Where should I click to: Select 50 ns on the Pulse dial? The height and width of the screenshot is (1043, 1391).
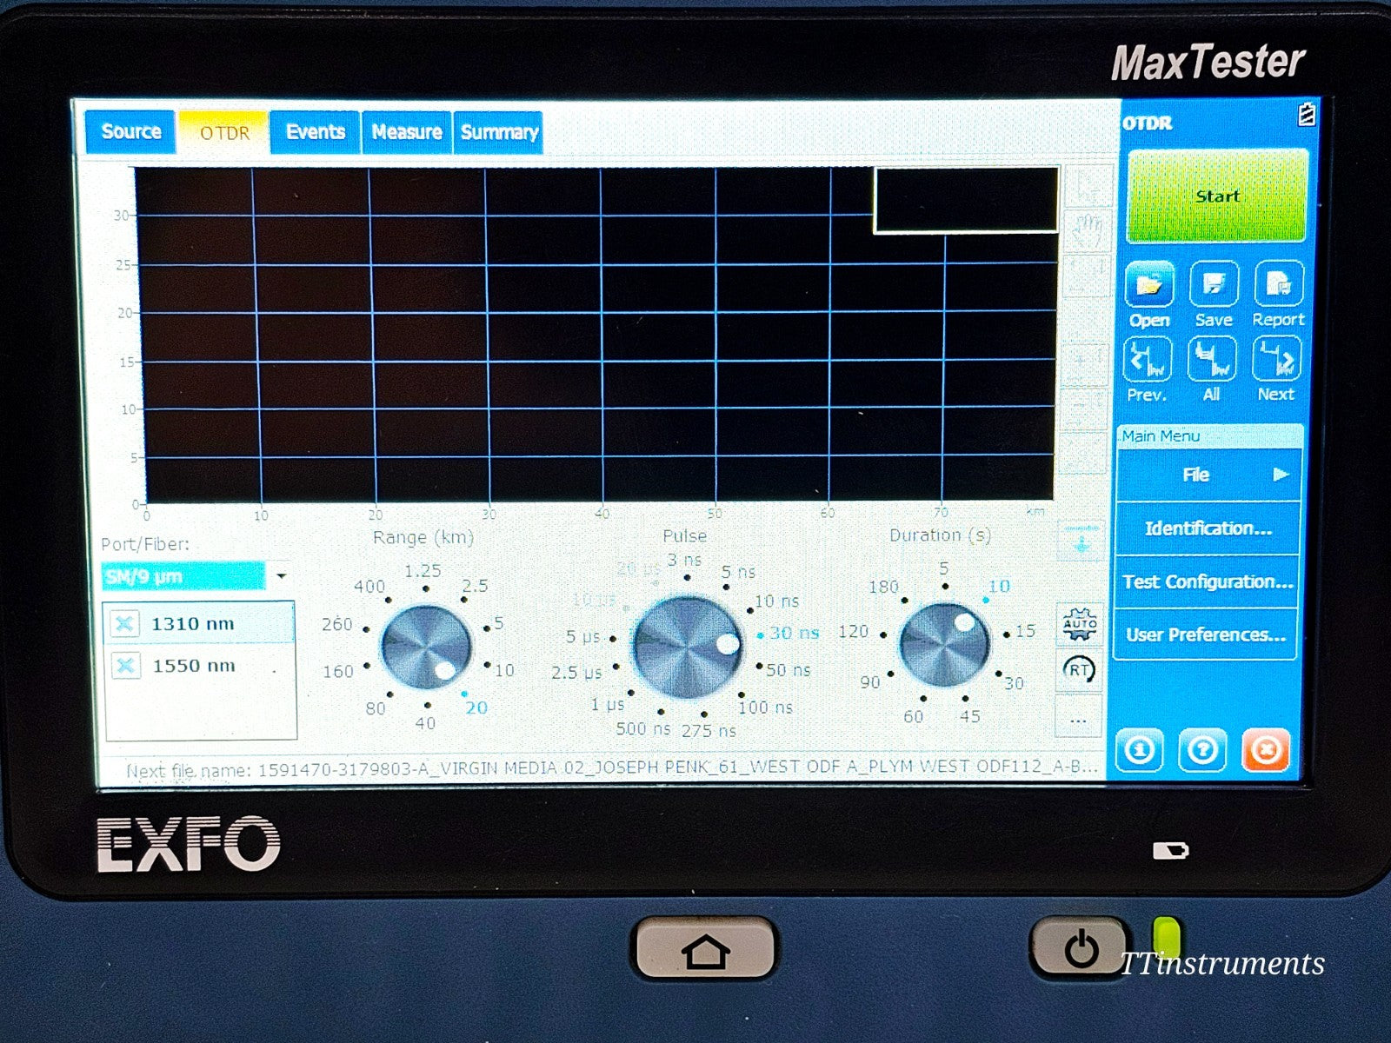tap(788, 670)
